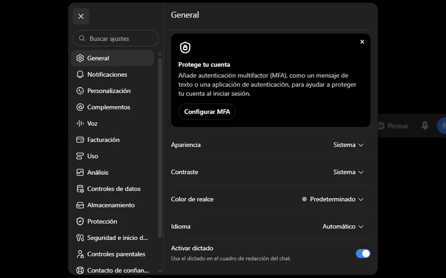The image size is (446, 278).
Task: Click the sidebar scroll down arrow
Action: [x=160, y=271]
